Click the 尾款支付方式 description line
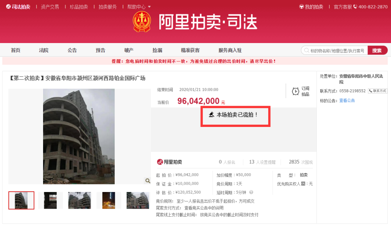Image resolution: width=391 pixels, height=226 pixels. pyautogui.click(x=189, y=208)
